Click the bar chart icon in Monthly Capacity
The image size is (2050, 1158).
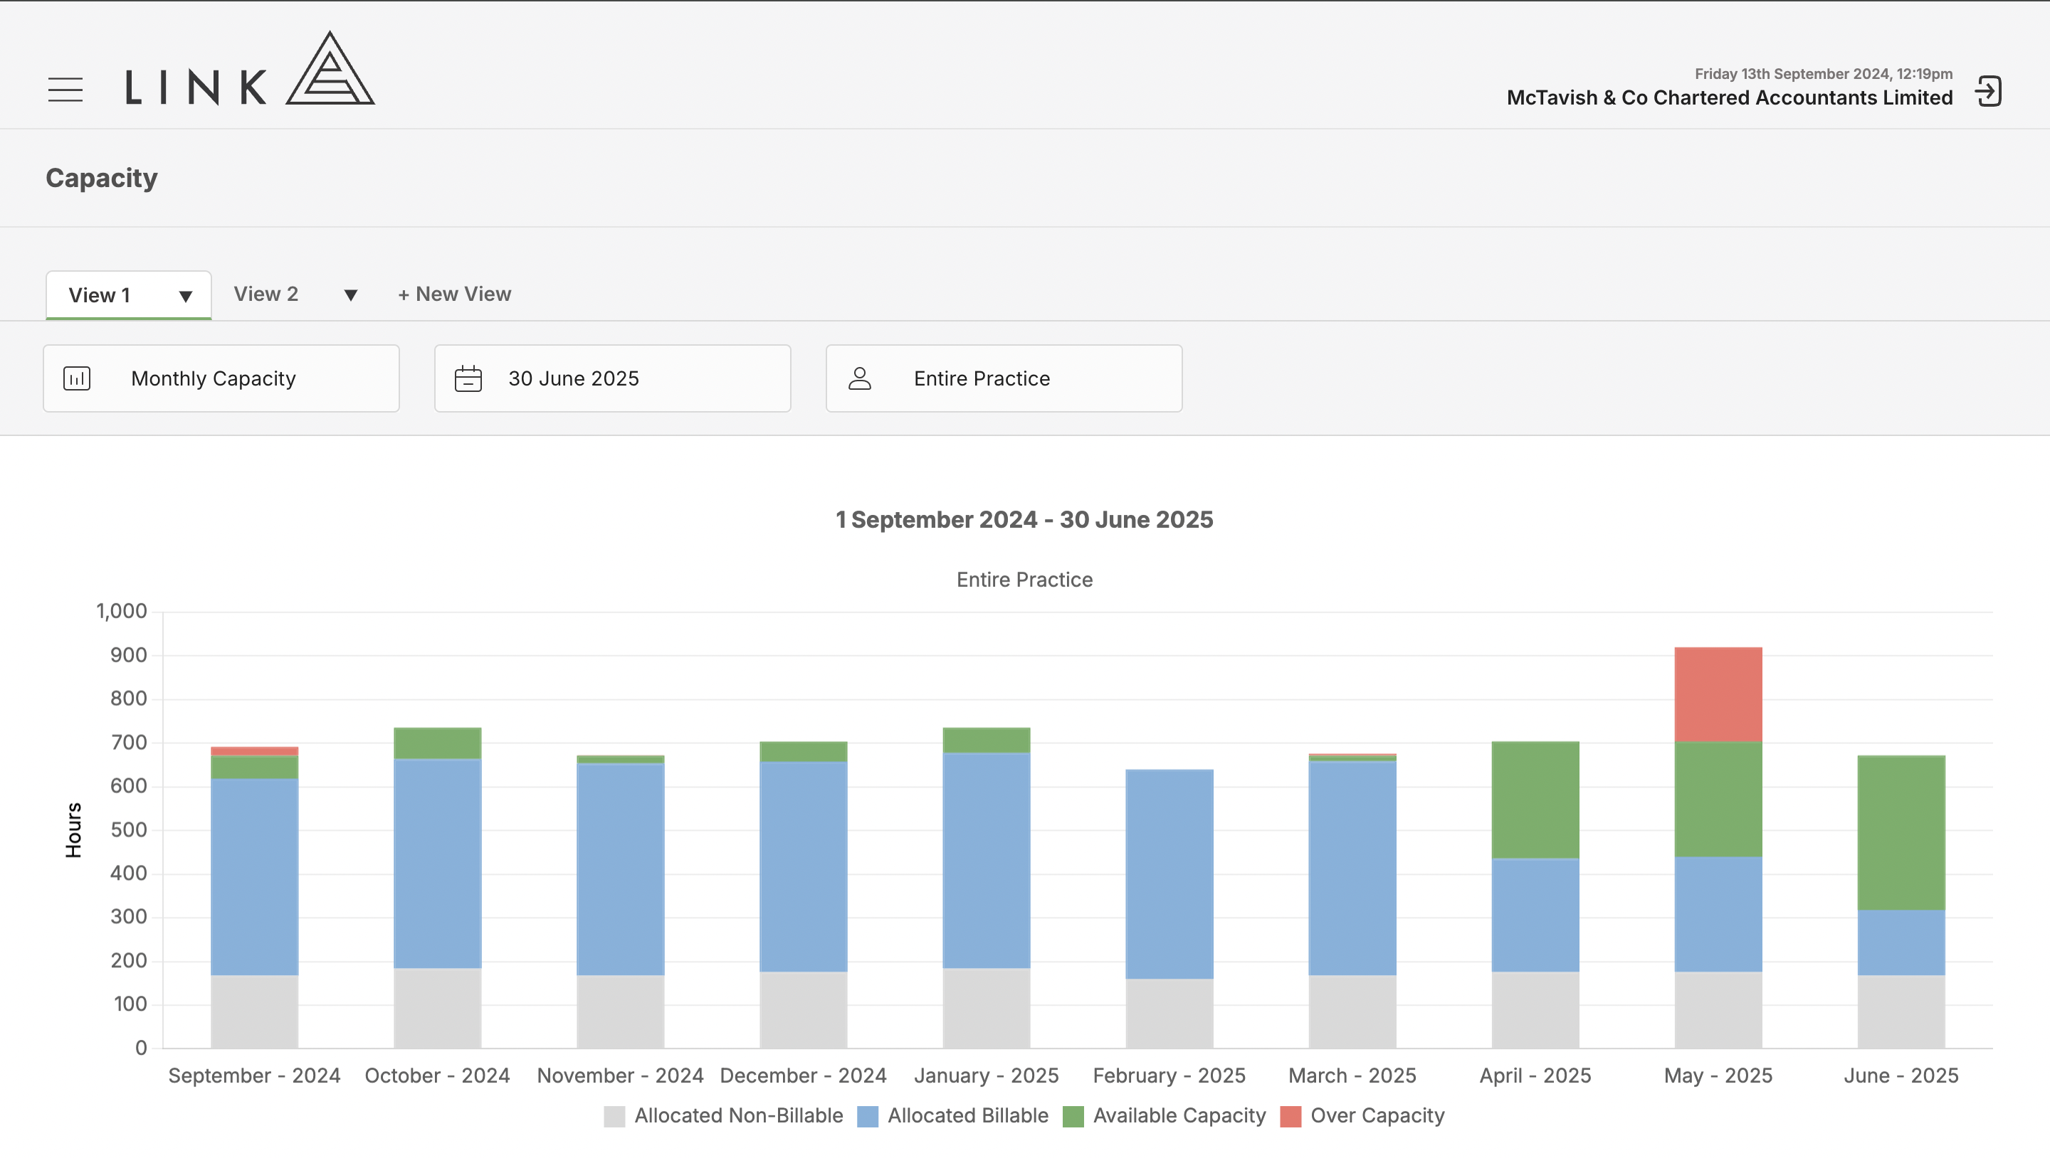[x=77, y=378]
